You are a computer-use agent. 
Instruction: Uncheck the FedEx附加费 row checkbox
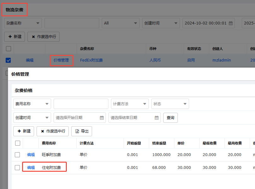pyautogui.click(x=8, y=60)
